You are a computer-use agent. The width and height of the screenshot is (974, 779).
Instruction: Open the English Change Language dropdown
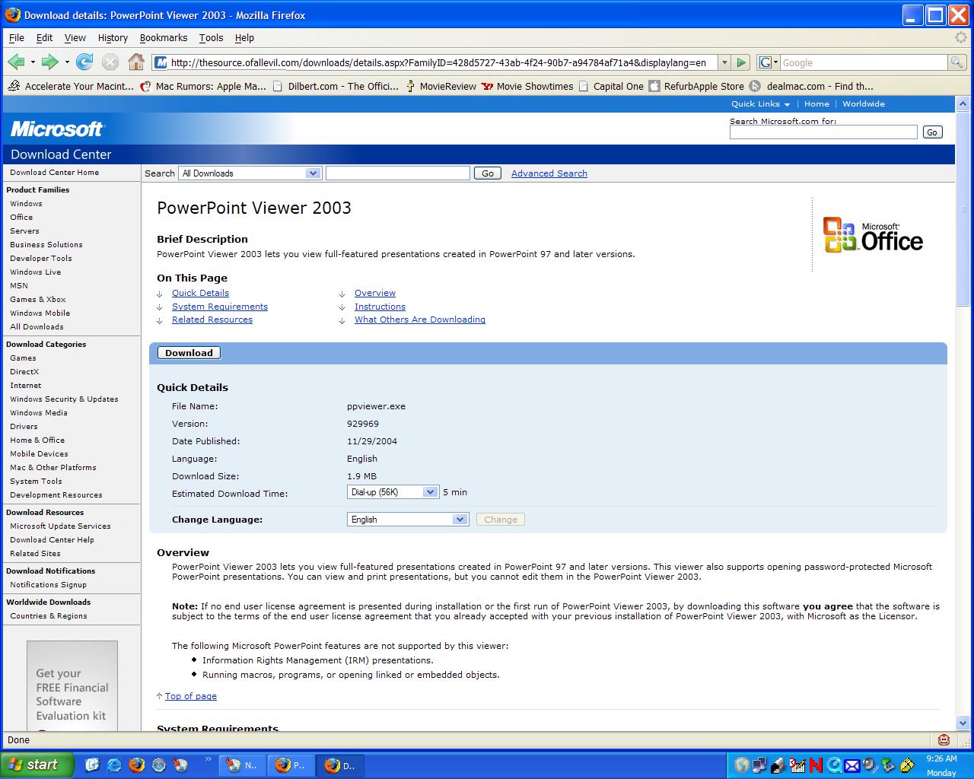pos(408,520)
